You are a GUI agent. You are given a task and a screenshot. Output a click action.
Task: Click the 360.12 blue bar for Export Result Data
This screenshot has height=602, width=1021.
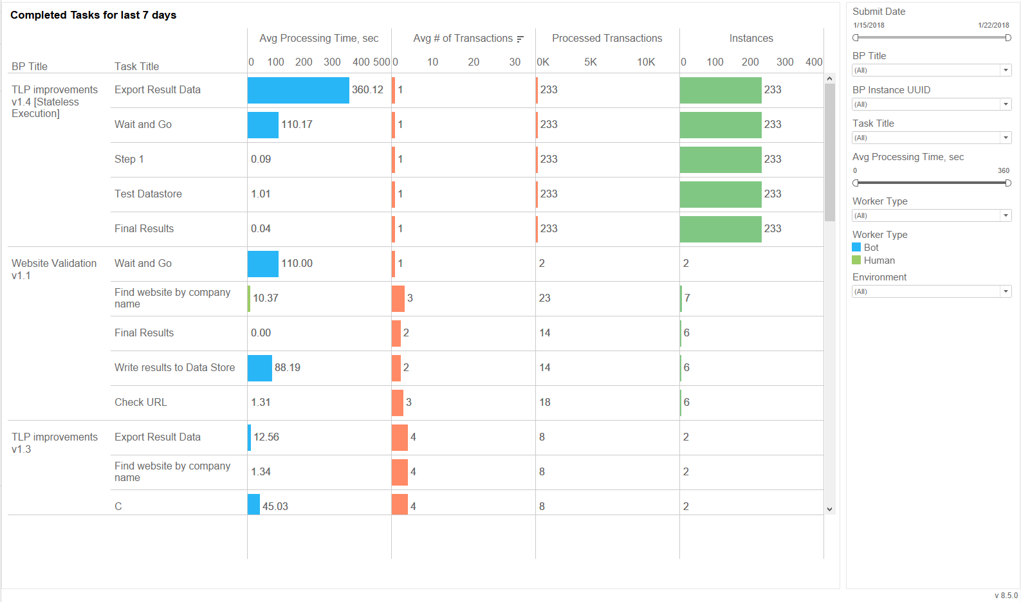(299, 90)
